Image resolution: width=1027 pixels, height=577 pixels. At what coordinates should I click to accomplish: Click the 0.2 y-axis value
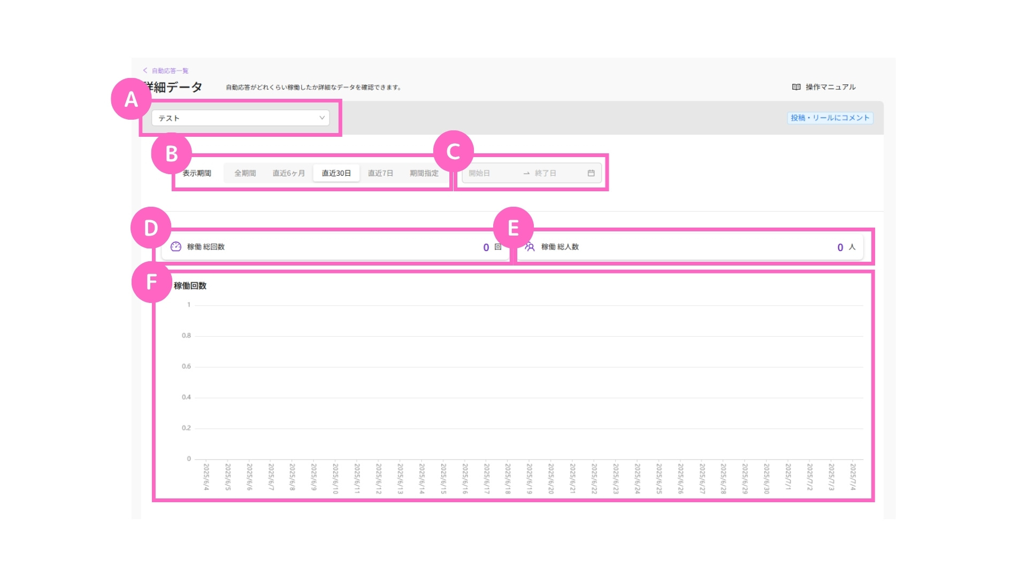point(186,428)
